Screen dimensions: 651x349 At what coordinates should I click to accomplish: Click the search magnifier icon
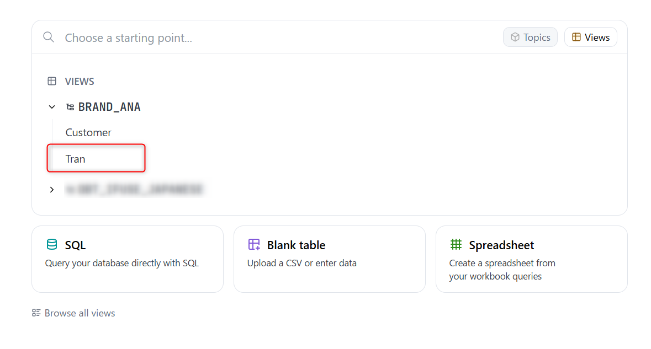[x=48, y=37]
